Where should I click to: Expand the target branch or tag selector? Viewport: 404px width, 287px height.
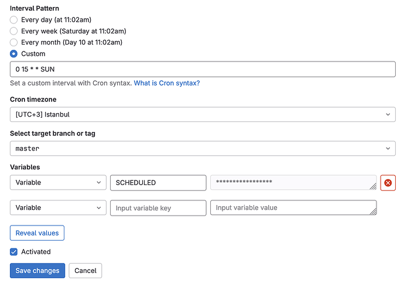(x=203, y=149)
